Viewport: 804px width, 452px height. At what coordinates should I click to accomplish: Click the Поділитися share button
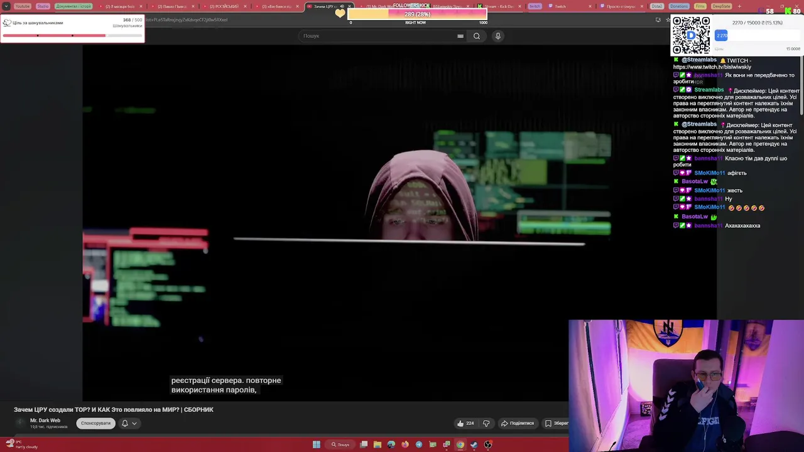517,423
